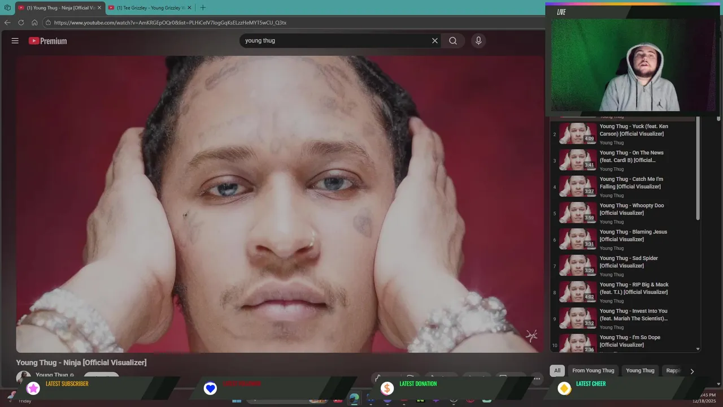The width and height of the screenshot is (723, 407).
Task: Click video title Young Thug - Ninja [Official Visualizer]
Action: pyautogui.click(x=81, y=362)
